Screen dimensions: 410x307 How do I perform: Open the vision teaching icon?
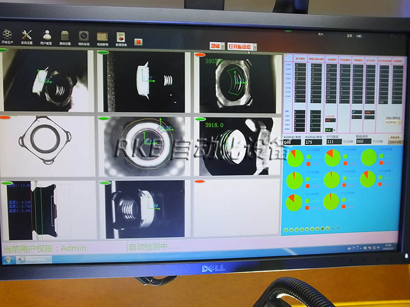(x=102, y=36)
